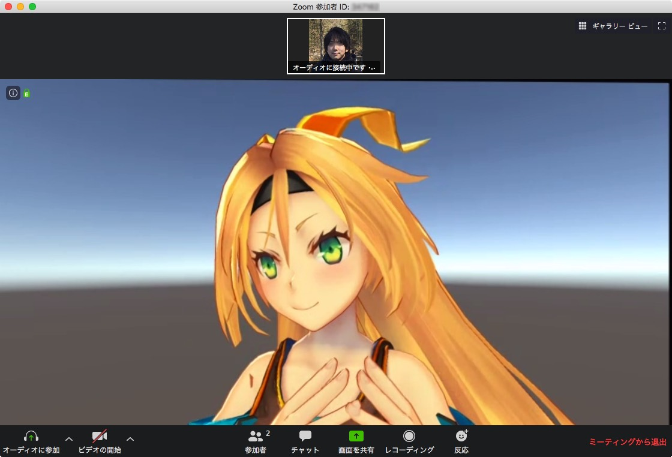672x457 pixels.
Task: Start video with ビデオの開始 camera icon
Action: [x=100, y=437]
